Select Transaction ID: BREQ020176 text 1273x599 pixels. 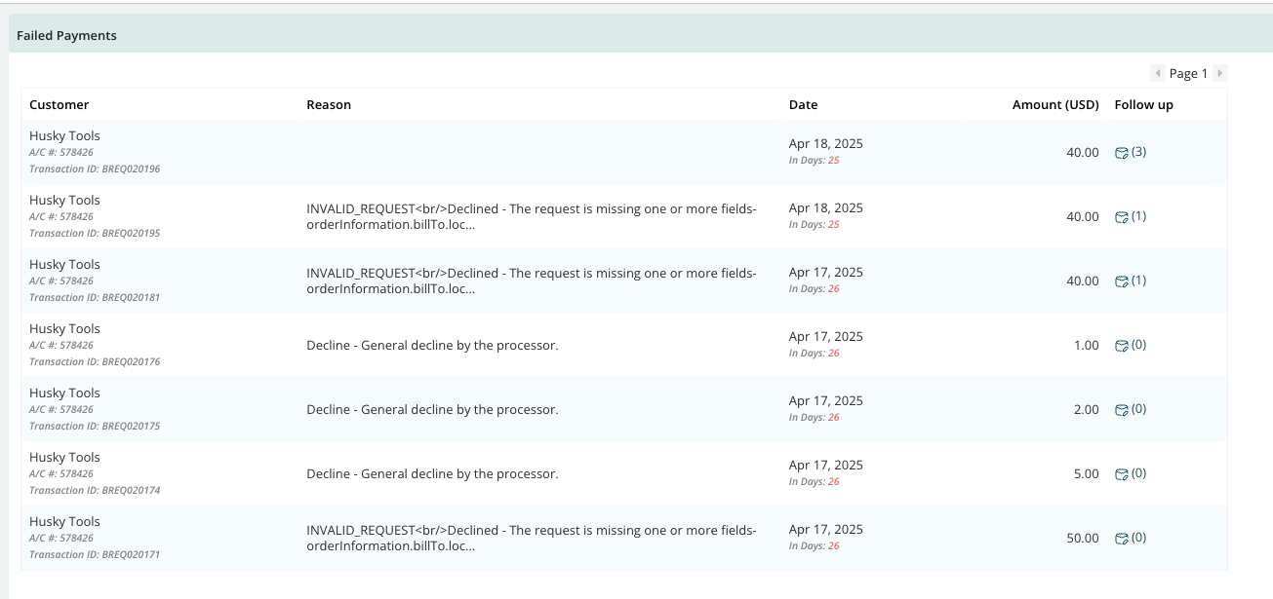(95, 361)
